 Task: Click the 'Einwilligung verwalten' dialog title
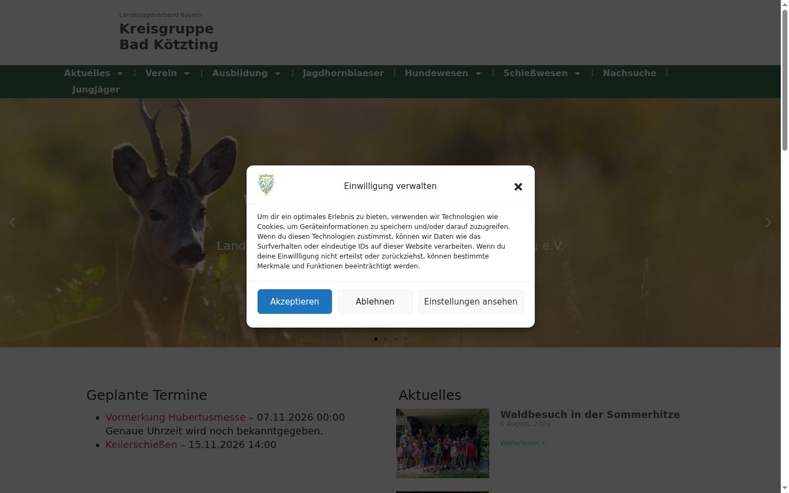391,186
